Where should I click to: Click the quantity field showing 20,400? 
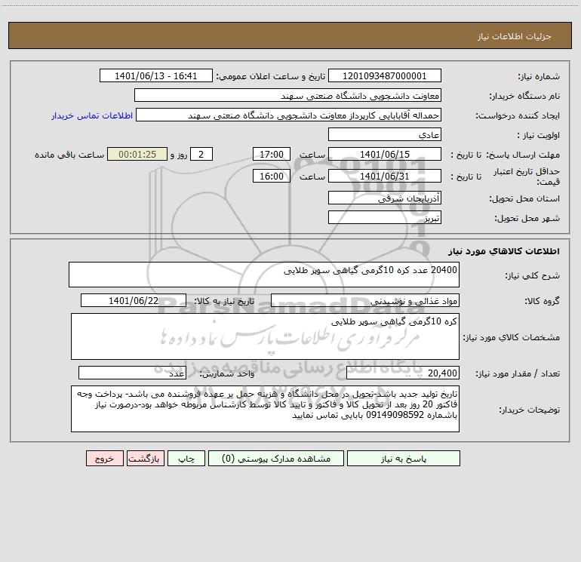click(x=403, y=373)
